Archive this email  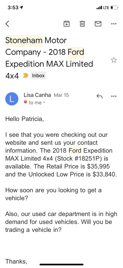tap(67, 24)
